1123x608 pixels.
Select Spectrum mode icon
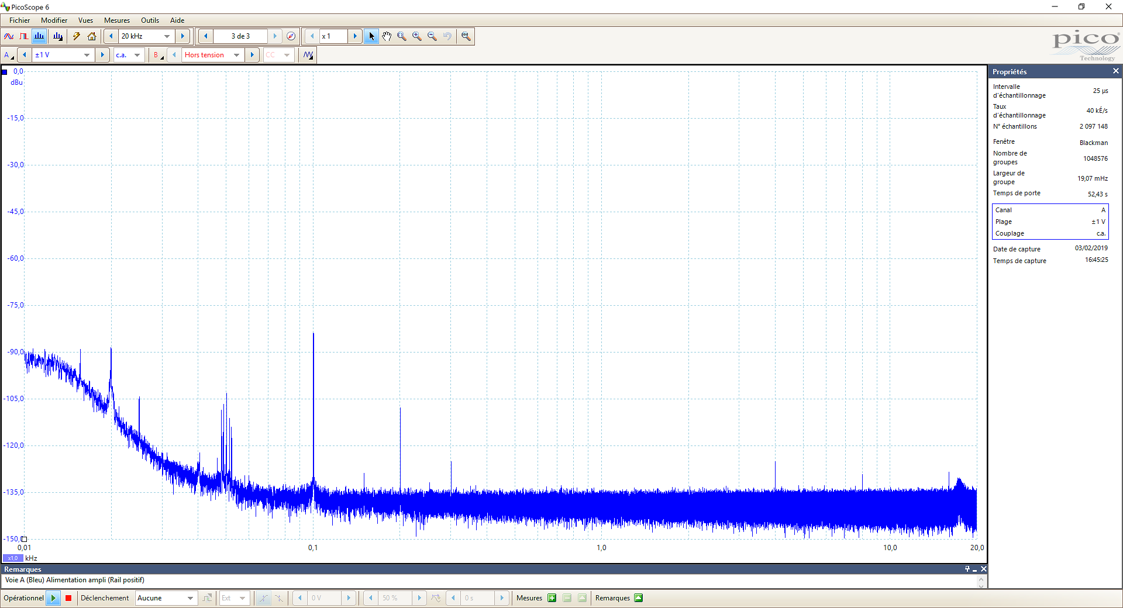(39, 36)
